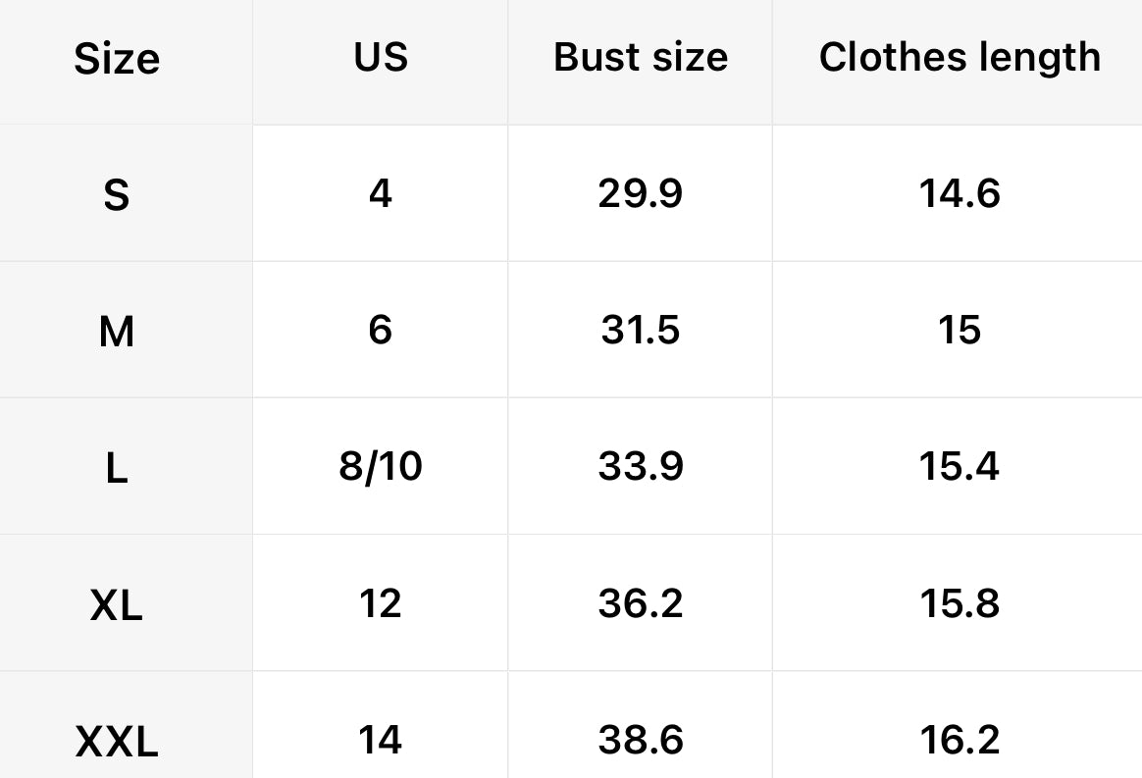Click bust size 36.2 cell
The height and width of the screenshot is (778, 1142).
tap(641, 603)
